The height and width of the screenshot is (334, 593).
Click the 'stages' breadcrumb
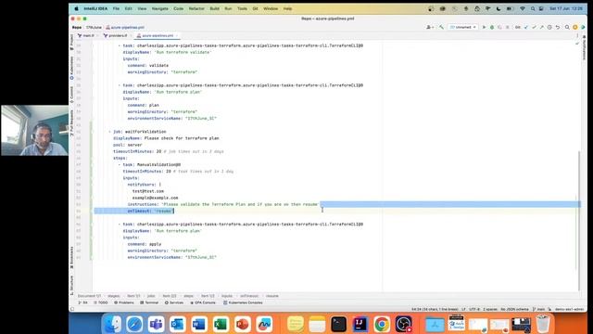point(114,296)
